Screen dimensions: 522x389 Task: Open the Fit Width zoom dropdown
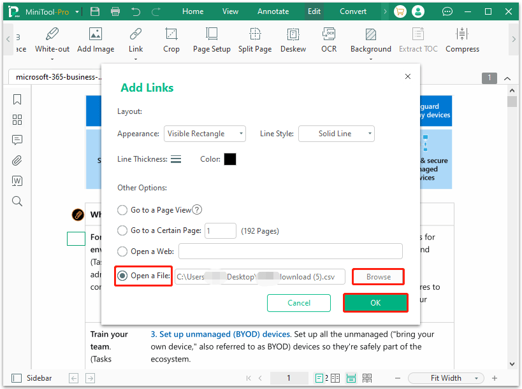[x=446, y=378]
